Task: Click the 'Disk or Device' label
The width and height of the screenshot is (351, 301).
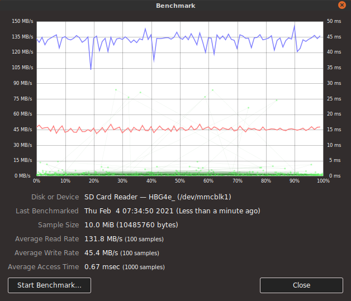Action: pos(55,197)
